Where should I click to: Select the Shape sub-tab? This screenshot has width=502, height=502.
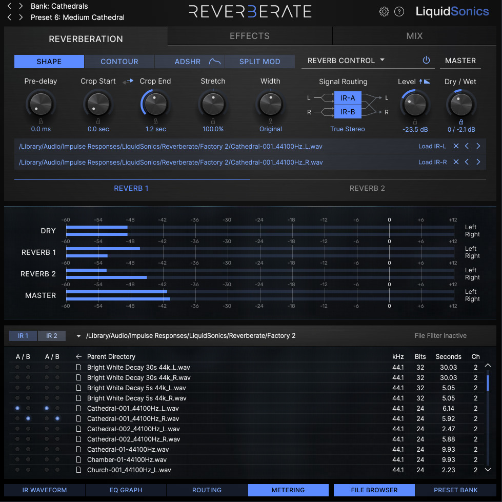(x=49, y=62)
